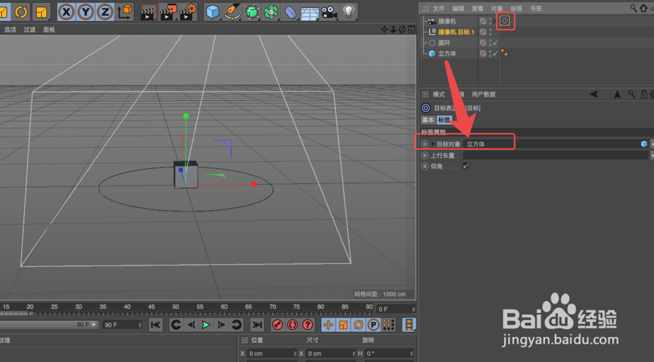Toggle keyframe circle for 目标对象
This screenshot has height=362, width=654.
pyautogui.click(x=425, y=144)
